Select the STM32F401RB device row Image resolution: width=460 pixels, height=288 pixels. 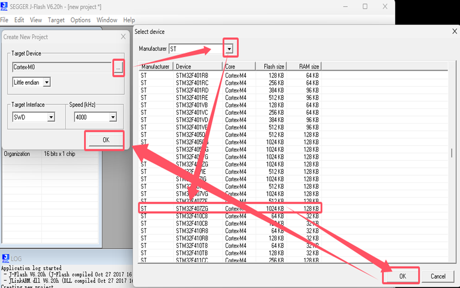click(x=230, y=75)
